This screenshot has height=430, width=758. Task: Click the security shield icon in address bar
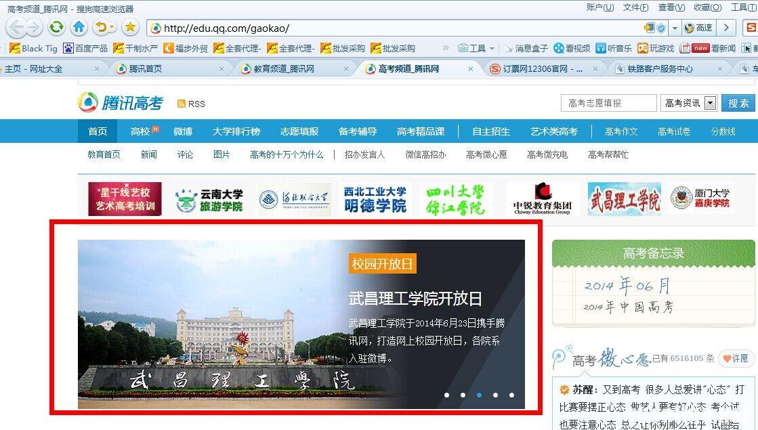click(661, 28)
